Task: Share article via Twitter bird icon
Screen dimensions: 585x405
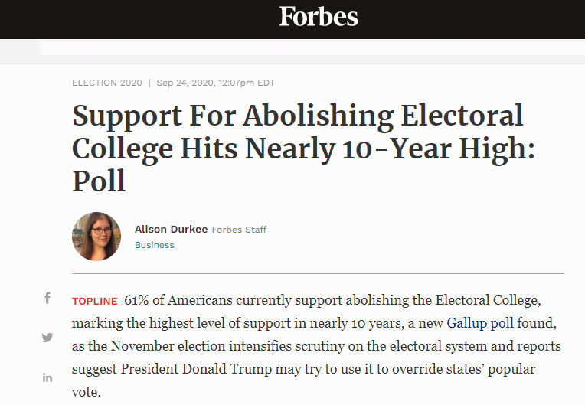Action: coord(47,338)
